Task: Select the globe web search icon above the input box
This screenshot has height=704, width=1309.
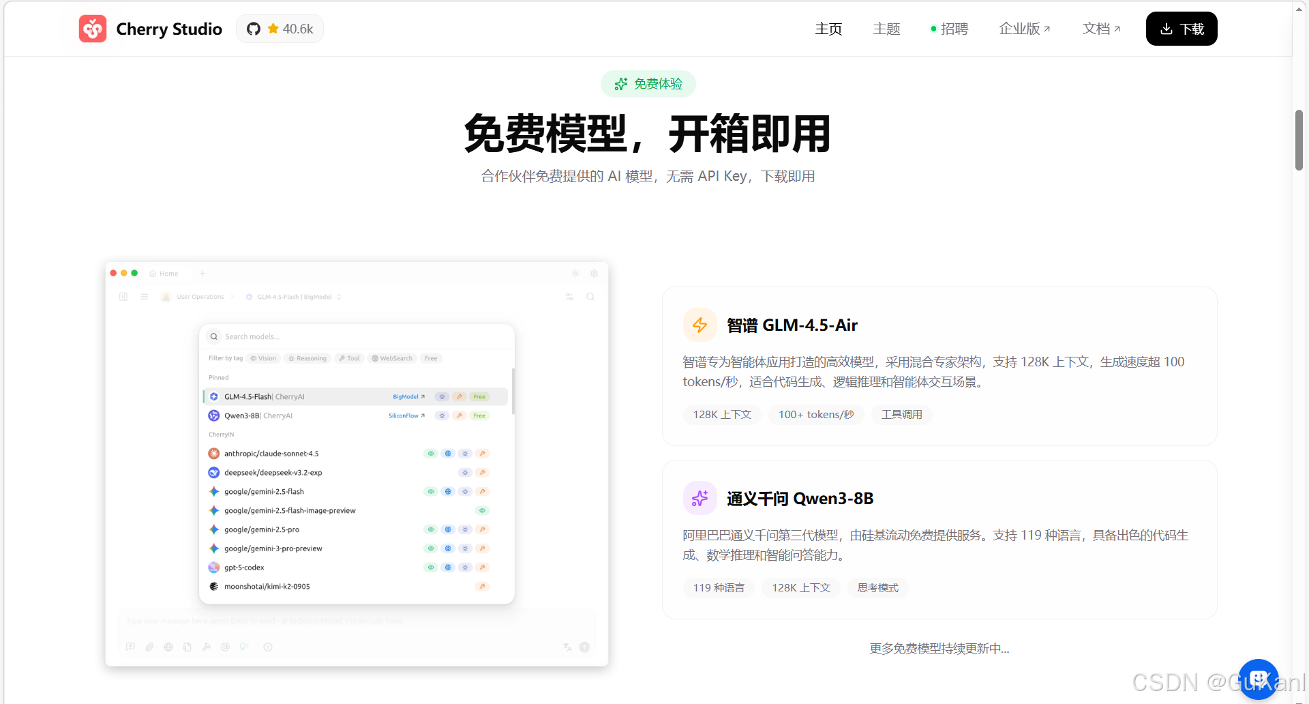Action: [x=168, y=647]
